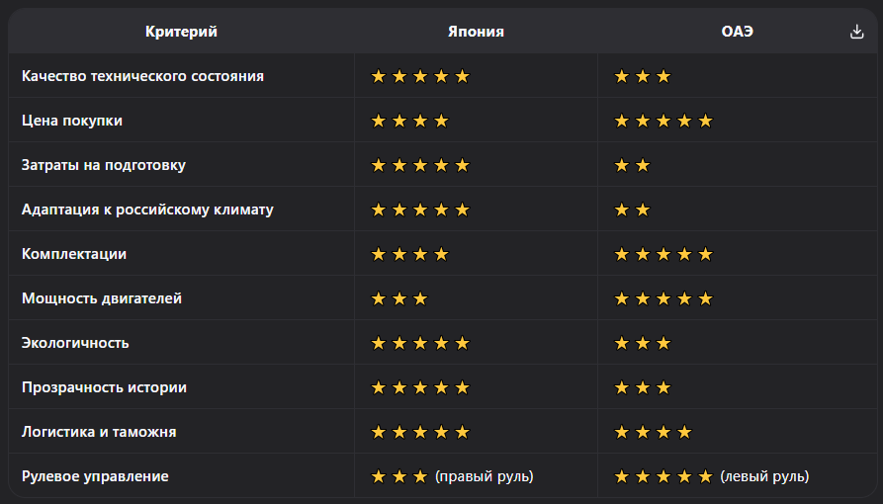The image size is (883, 504).
Task: Select the 'Япония' column header
Action: (x=476, y=32)
